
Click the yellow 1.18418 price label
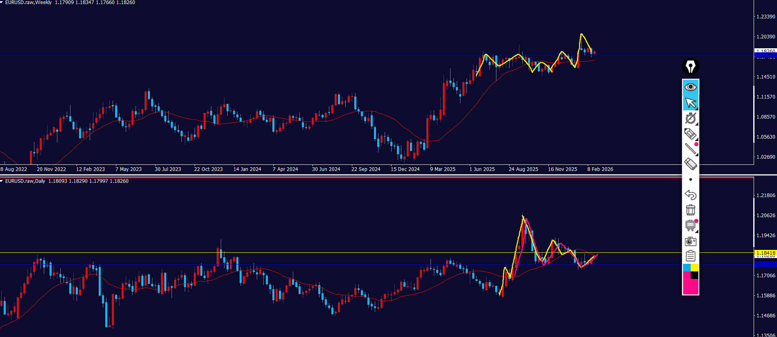point(765,253)
